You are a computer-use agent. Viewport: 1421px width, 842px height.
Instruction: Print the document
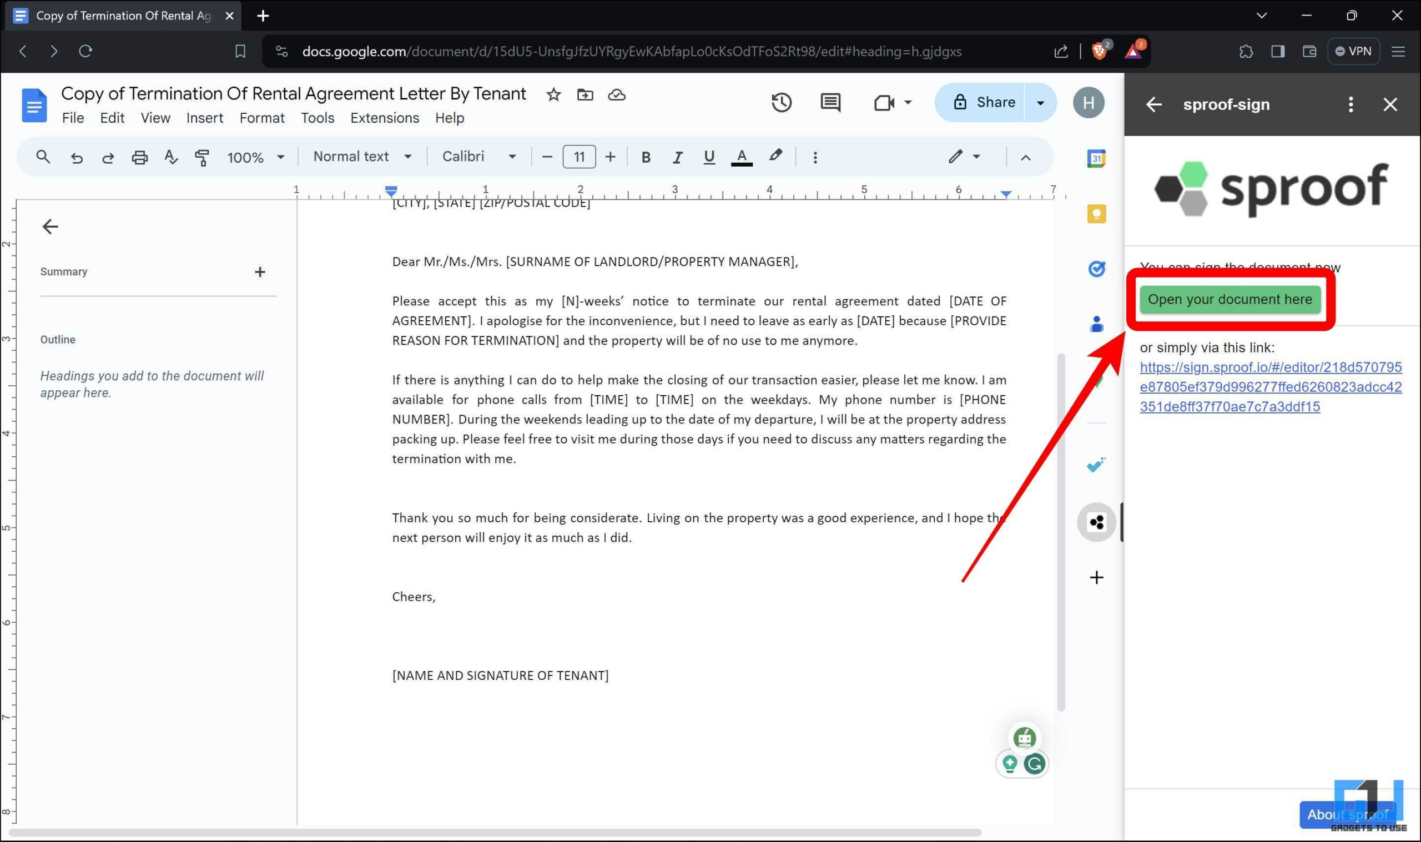139,157
